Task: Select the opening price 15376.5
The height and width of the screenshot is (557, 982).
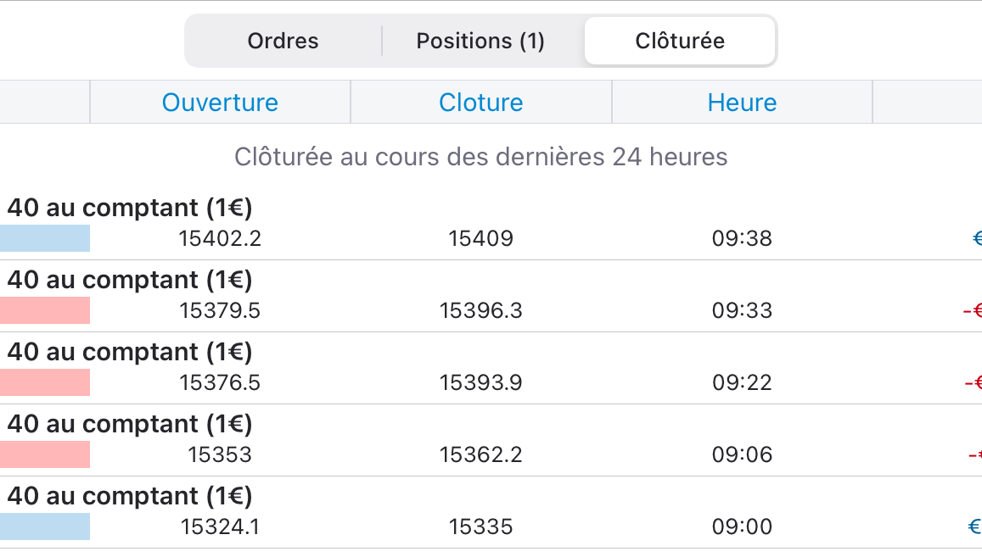Action: 220,383
